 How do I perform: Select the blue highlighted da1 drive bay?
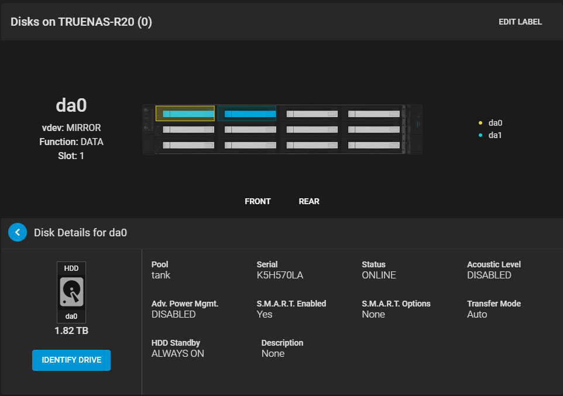tap(247, 113)
